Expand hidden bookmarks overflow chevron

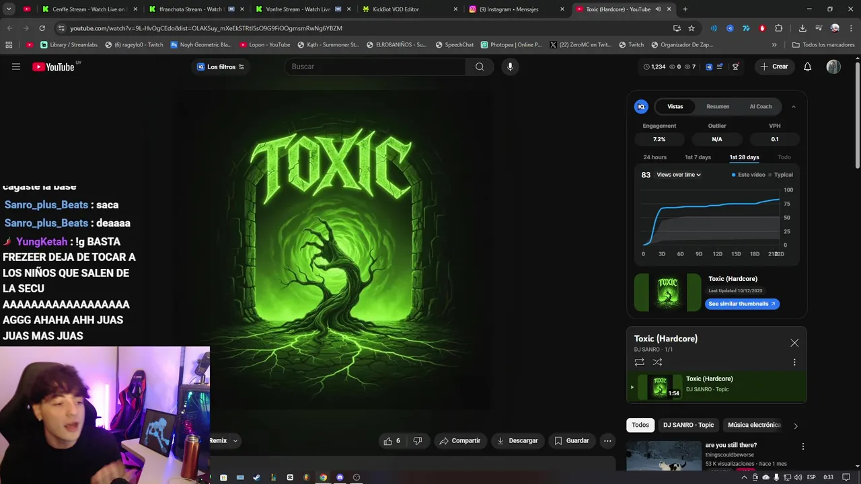pos(774,44)
